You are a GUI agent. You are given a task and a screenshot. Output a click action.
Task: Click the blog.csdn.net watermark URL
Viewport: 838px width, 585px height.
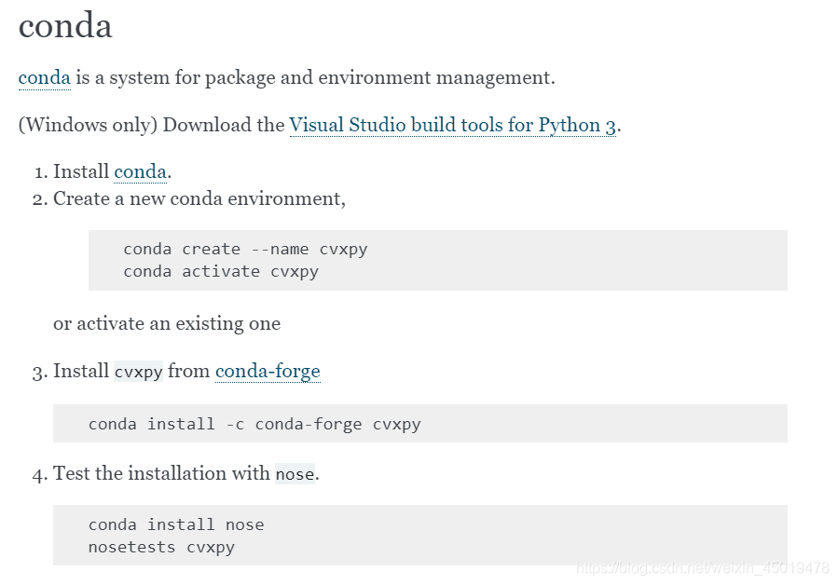pyautogui.click(x=702, y=567)
